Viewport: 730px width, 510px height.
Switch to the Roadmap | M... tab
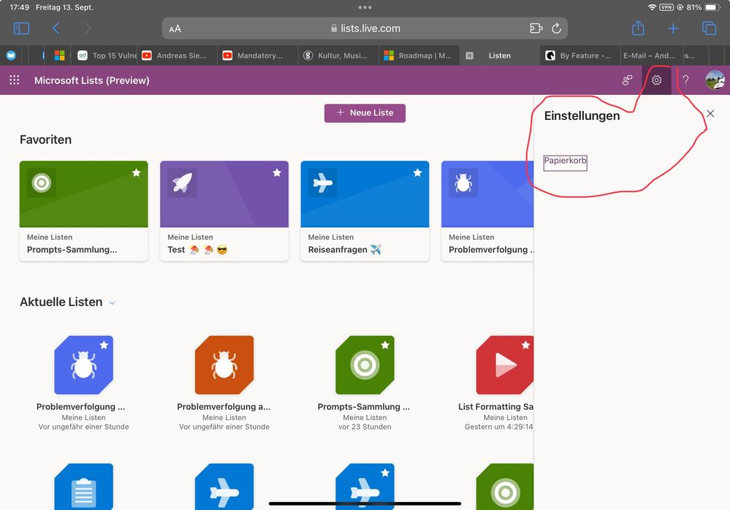pos(419,56)
